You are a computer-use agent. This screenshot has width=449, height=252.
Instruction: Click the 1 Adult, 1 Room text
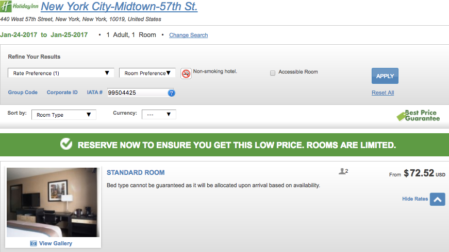coord(131,35)
